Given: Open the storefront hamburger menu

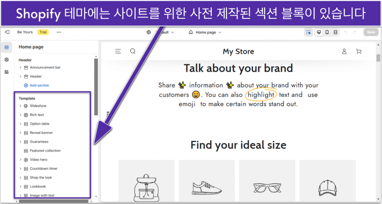Looking at the screenshot, I should 118,52.
